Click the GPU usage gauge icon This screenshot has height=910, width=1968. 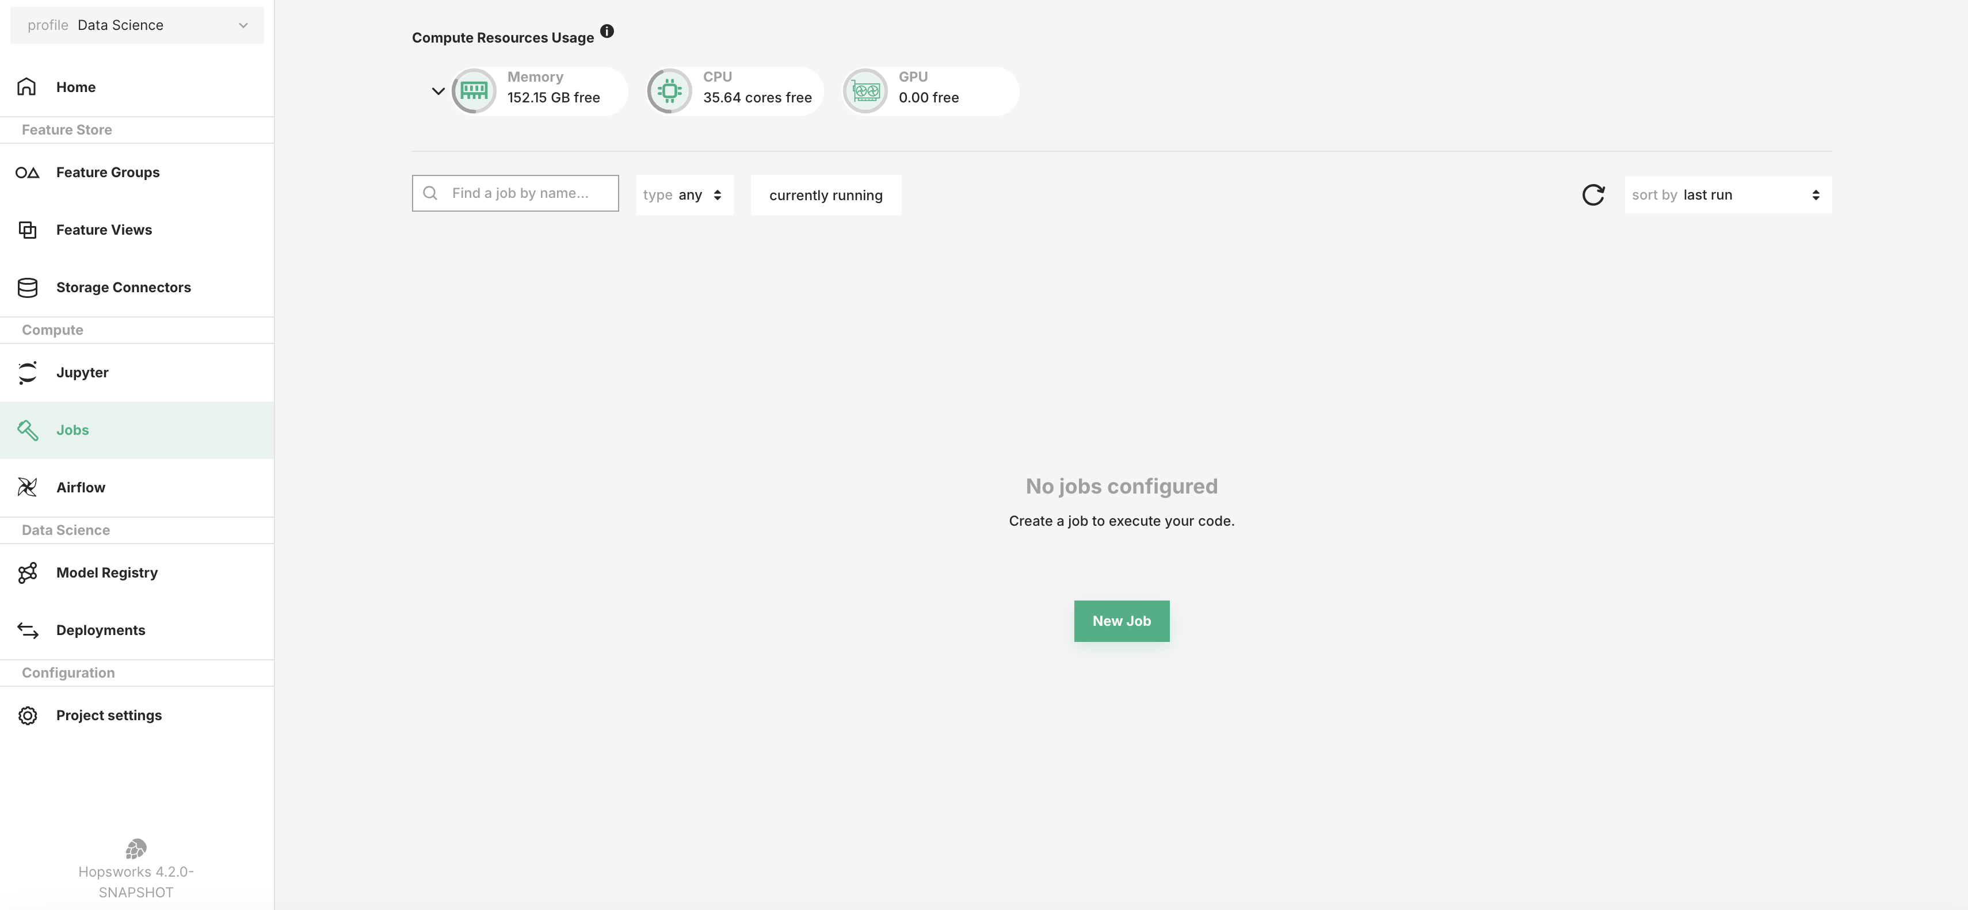click(x=865, y=91)
